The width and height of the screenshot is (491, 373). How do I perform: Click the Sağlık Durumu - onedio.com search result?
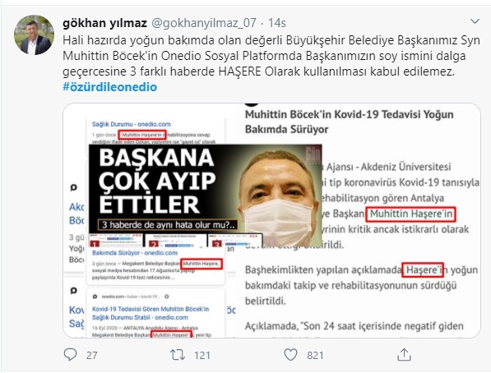tap(132, 124)
